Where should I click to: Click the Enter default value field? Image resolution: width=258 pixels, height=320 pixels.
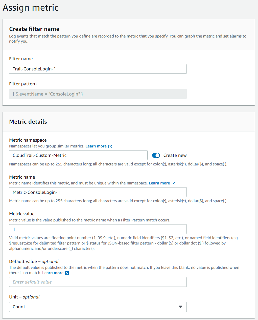coord(98,282)
